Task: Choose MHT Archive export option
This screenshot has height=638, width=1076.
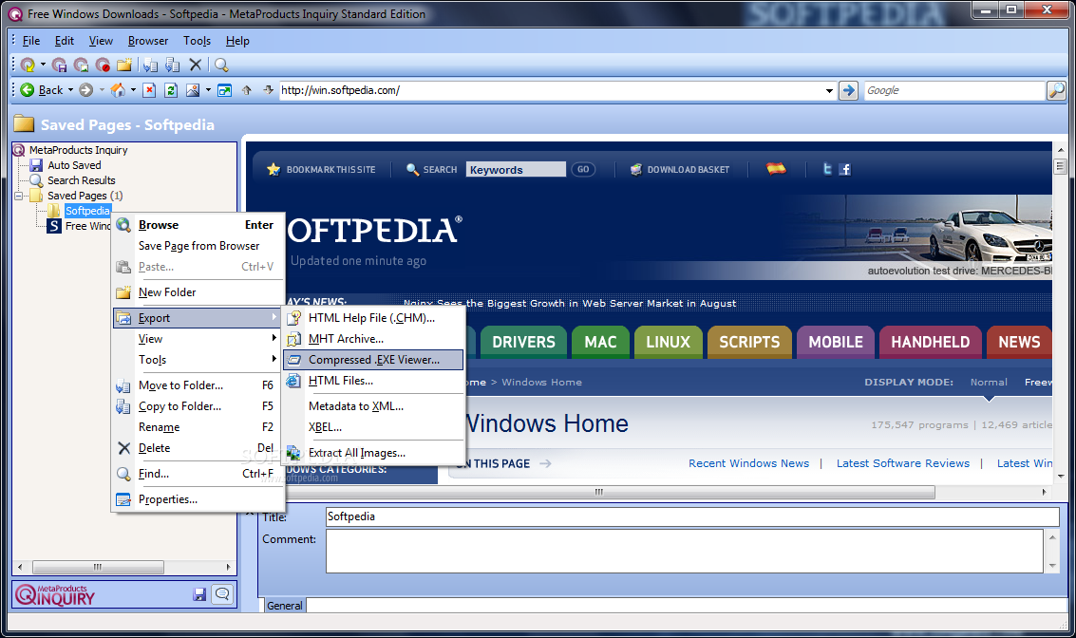Action: pyautogui.click(x=373, y=339)
